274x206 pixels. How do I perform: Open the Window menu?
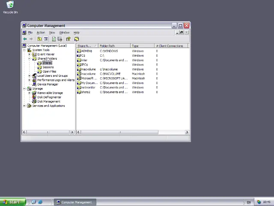(x=64, y=33)
